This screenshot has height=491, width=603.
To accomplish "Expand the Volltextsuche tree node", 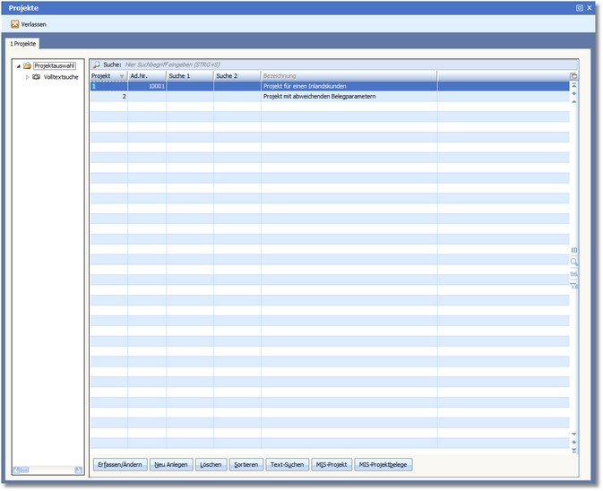I will 27,77.
